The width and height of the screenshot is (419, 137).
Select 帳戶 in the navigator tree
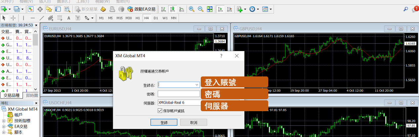pyautogui.click(x=18, y=115)
